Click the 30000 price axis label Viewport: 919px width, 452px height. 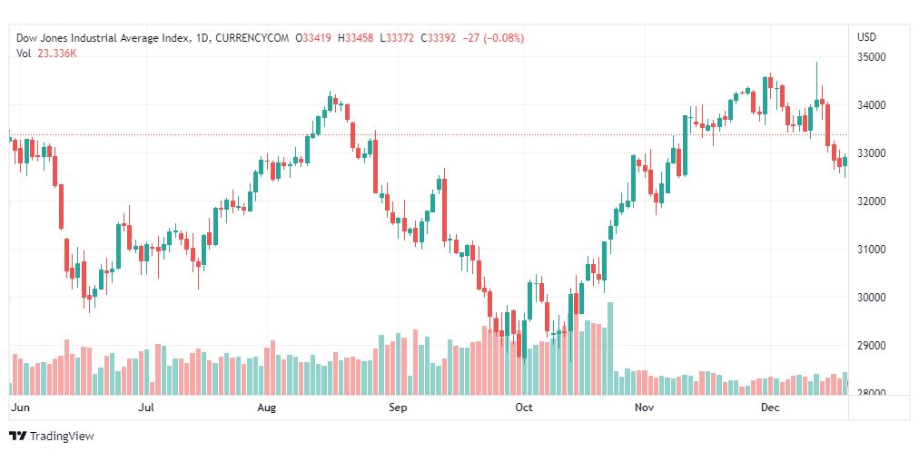click(871, 298)
